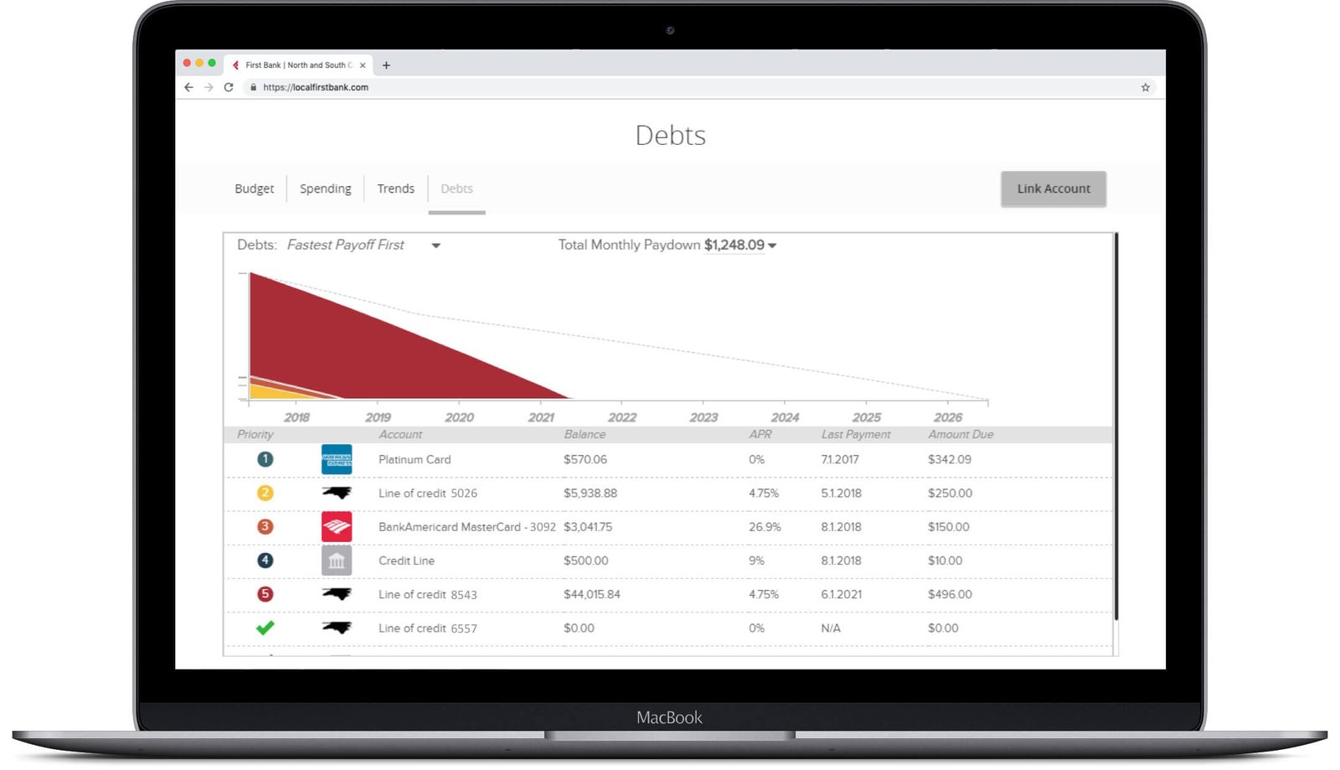The height and width of the screenshot is (770, 1340).
Task: Open the Spending tab
Action: point(326,189)
